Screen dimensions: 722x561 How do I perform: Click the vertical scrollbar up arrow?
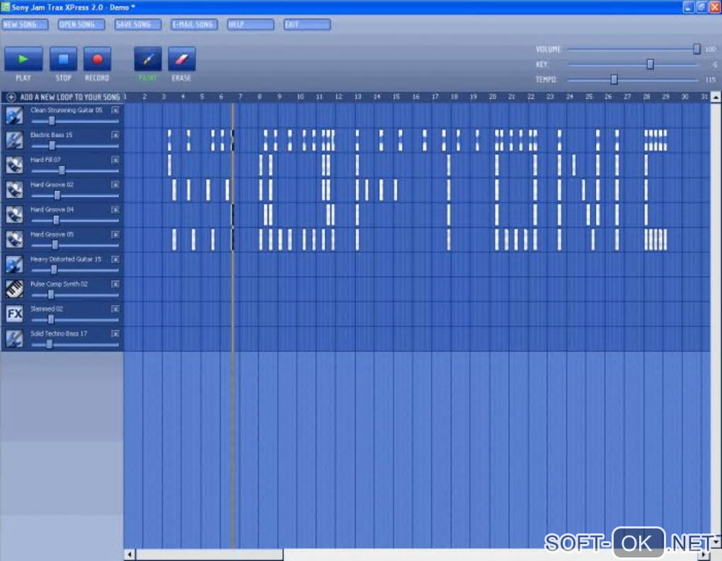click(x=716, y=97)
